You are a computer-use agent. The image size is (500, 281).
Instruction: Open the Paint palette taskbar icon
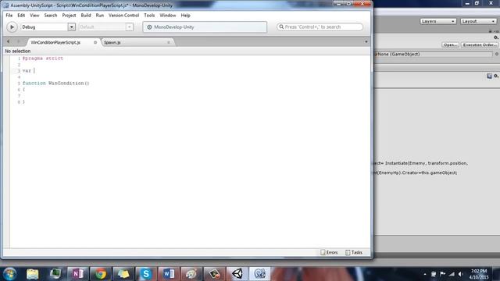[191, 274]
